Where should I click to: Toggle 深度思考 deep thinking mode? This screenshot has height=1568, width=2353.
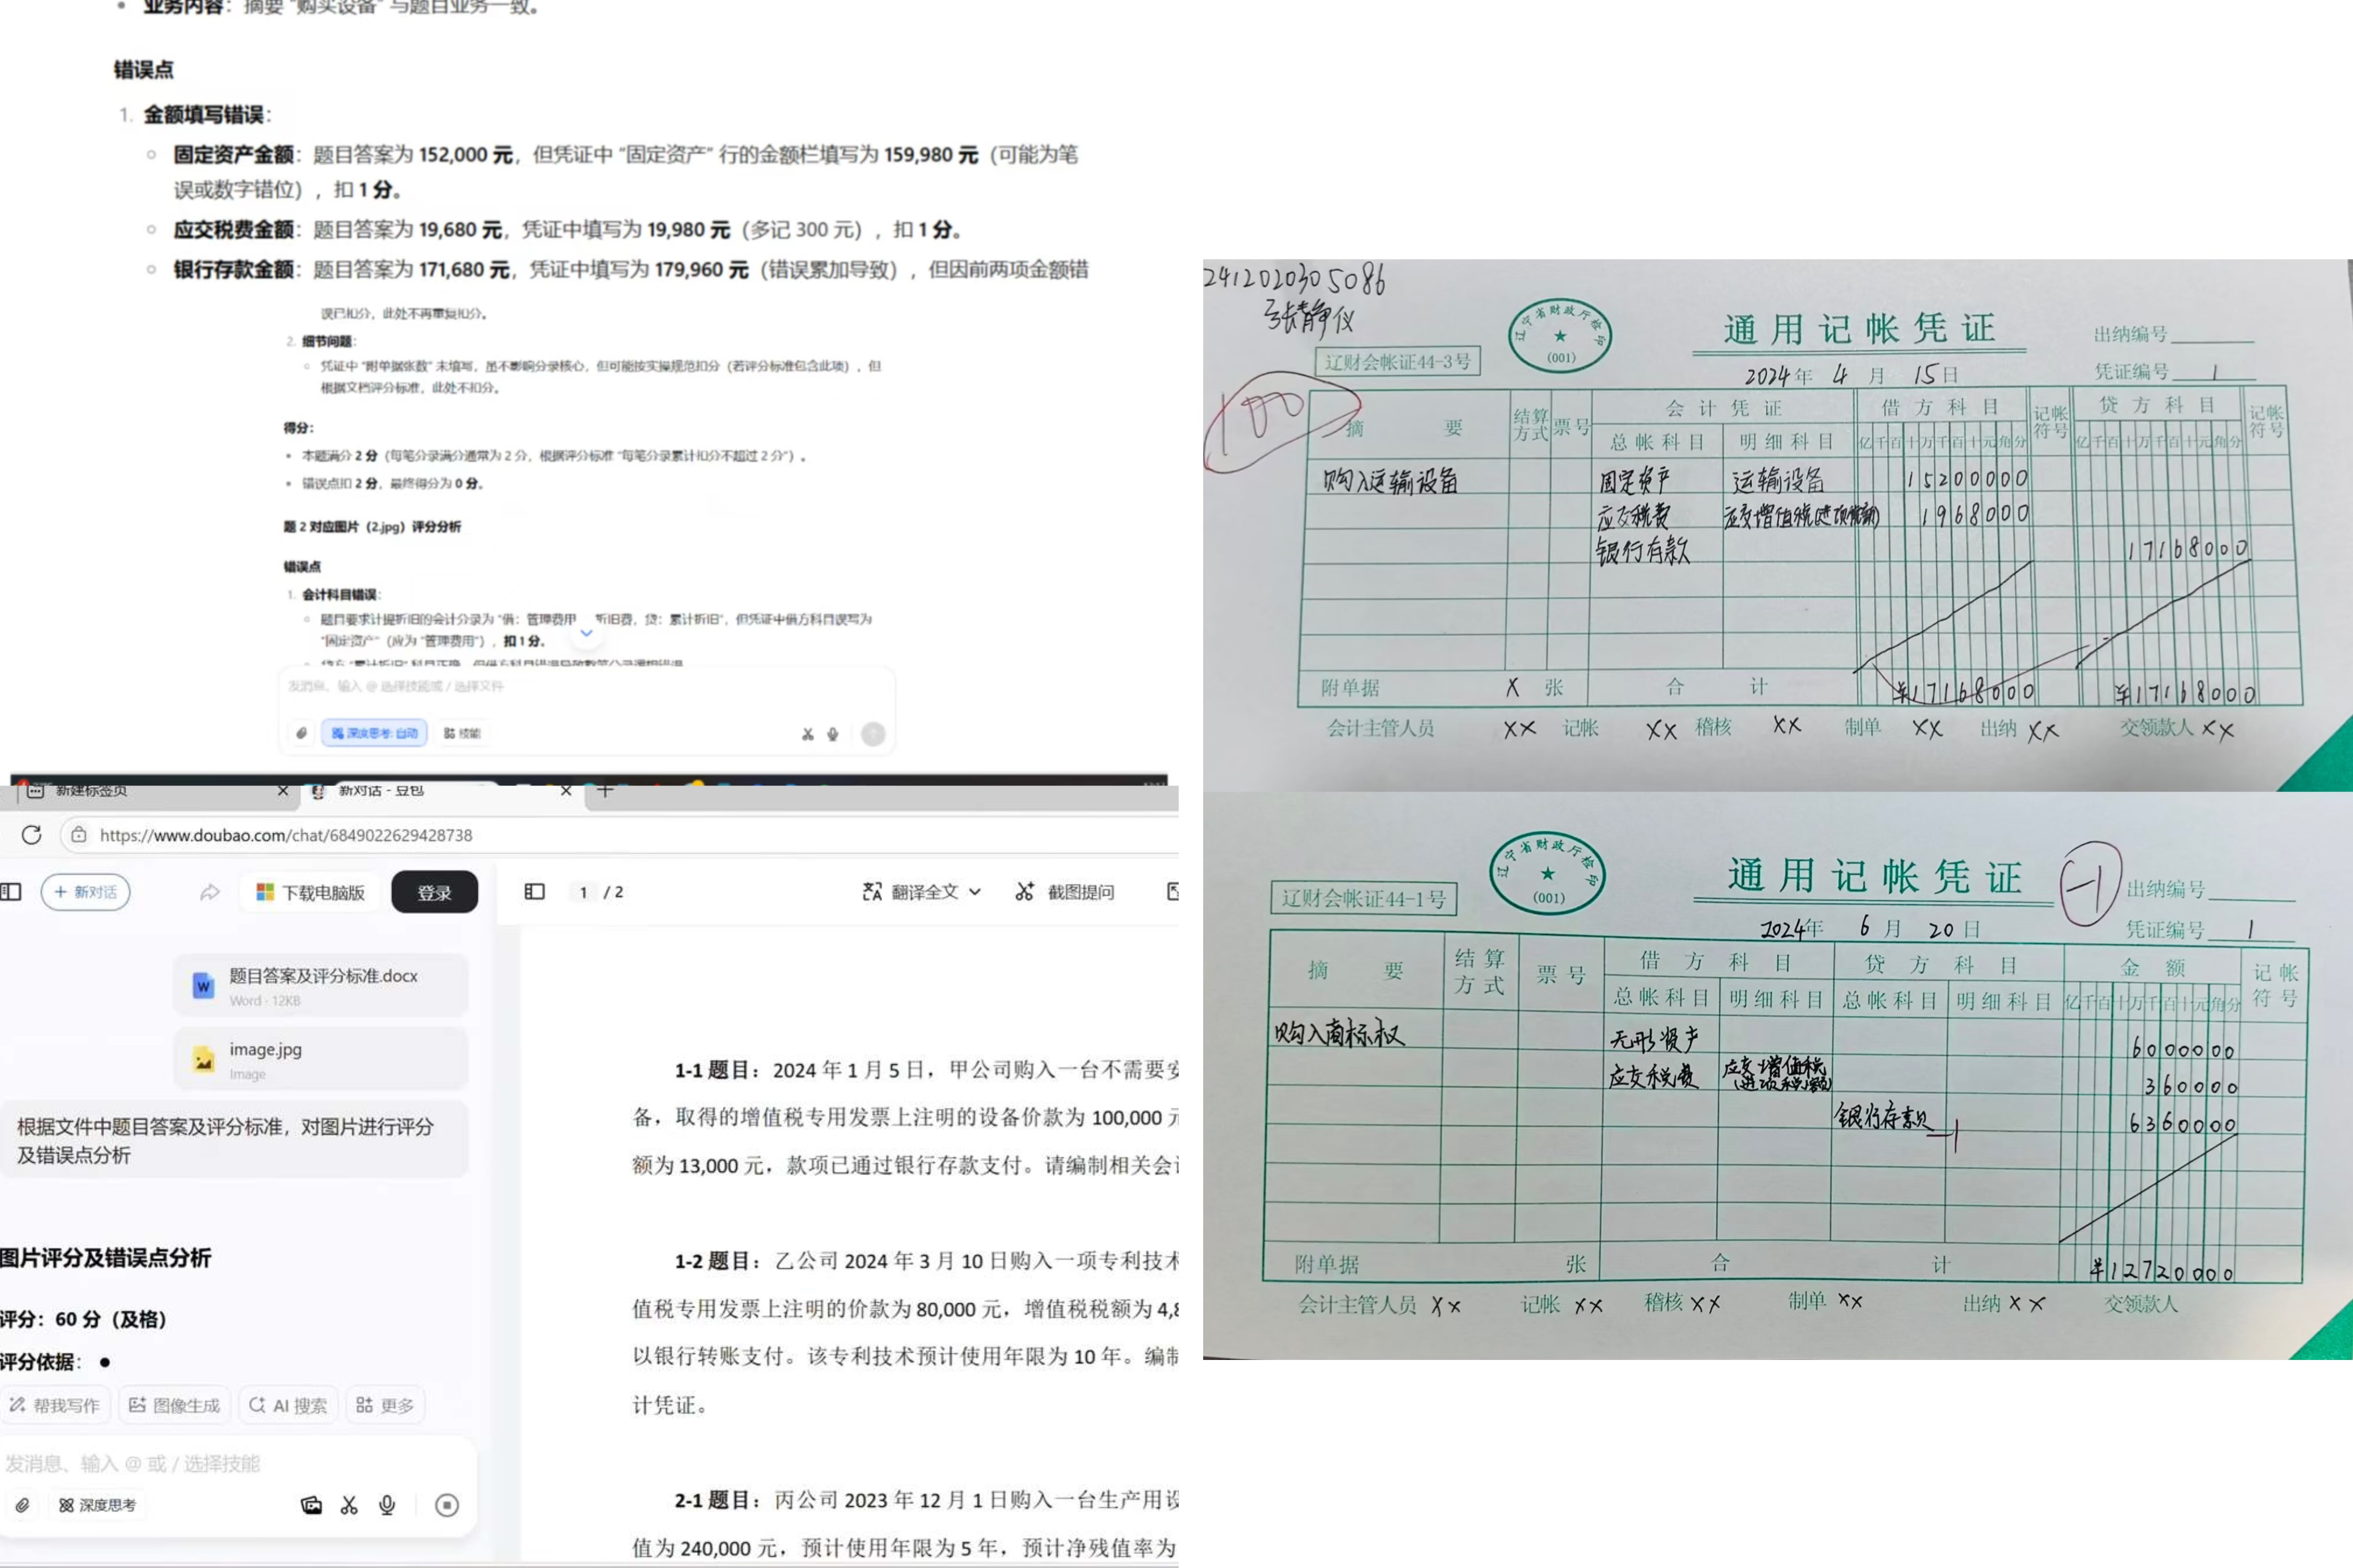click(97, 1505)
